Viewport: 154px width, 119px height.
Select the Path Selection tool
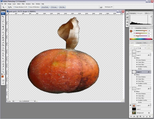[3, 58]
